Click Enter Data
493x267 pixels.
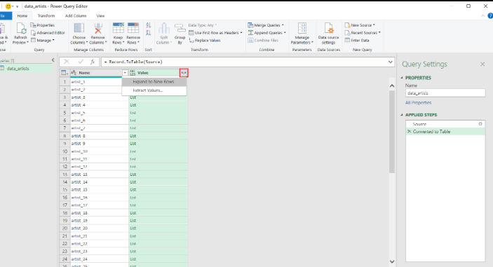click(357, 40)
